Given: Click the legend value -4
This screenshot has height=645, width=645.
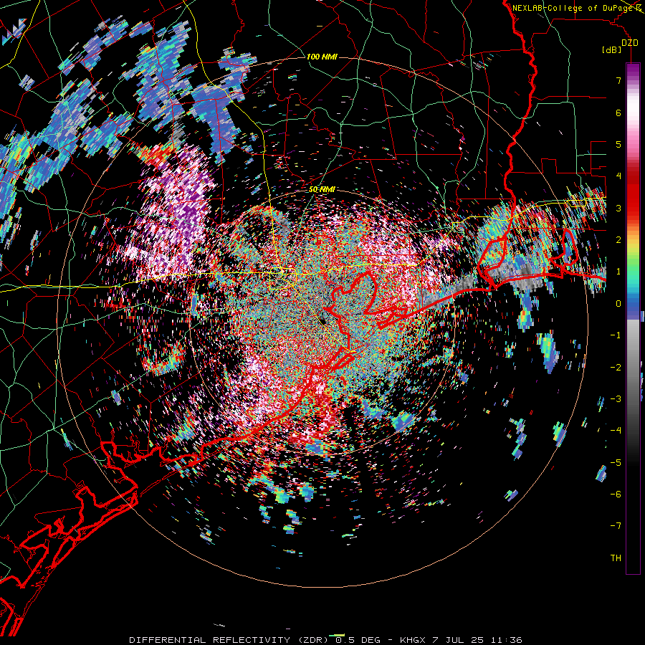Looking at the screenshot, I should [x=616, y=431].
